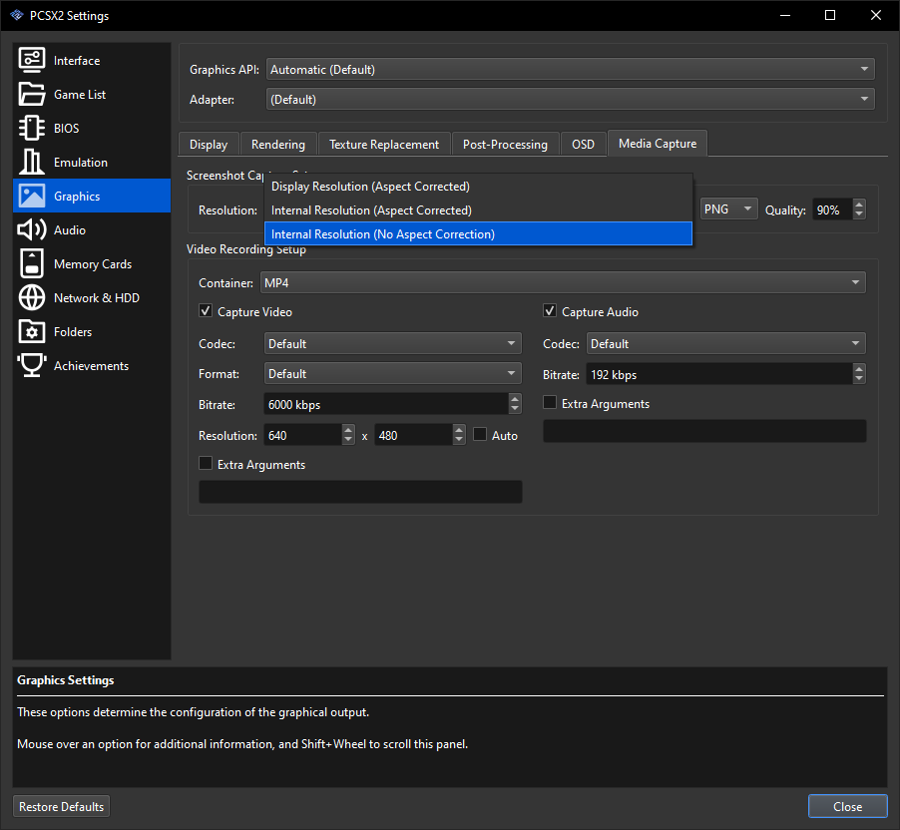
Task: Click the video Bitrate 6000 kbps field
Action: click(x=386, y=404)
